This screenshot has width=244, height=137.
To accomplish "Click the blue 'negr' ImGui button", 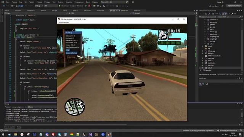I will tap(67, 50).
